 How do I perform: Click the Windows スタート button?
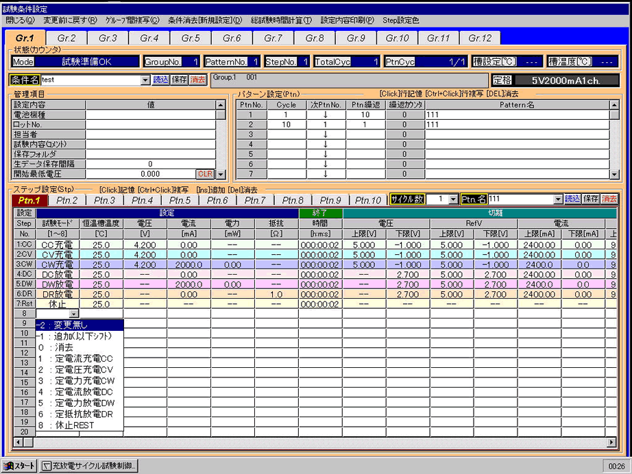20,466
